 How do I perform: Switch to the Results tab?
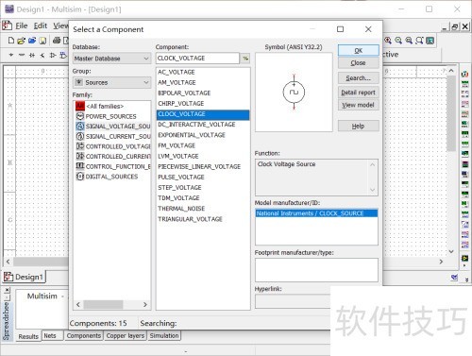(x=28, y=336)
